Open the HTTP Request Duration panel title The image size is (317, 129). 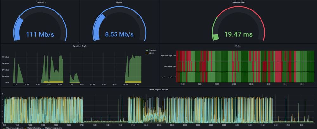[x=159, y=89]
